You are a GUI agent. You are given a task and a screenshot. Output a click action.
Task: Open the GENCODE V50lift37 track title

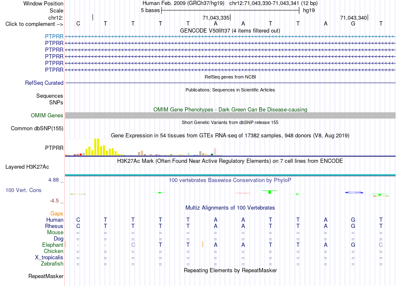click(x=230, y=30)
